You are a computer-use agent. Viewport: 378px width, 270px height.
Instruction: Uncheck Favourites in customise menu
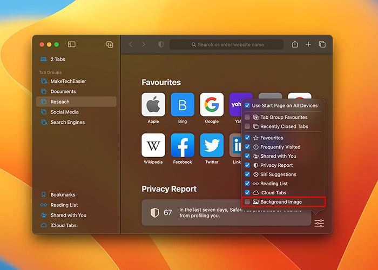pos(247,138)
